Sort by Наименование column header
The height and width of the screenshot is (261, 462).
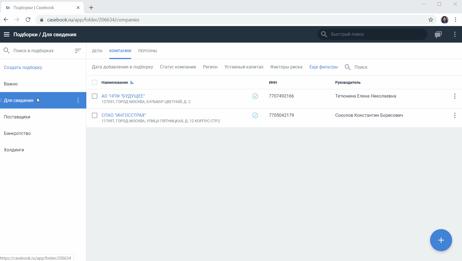115,82
